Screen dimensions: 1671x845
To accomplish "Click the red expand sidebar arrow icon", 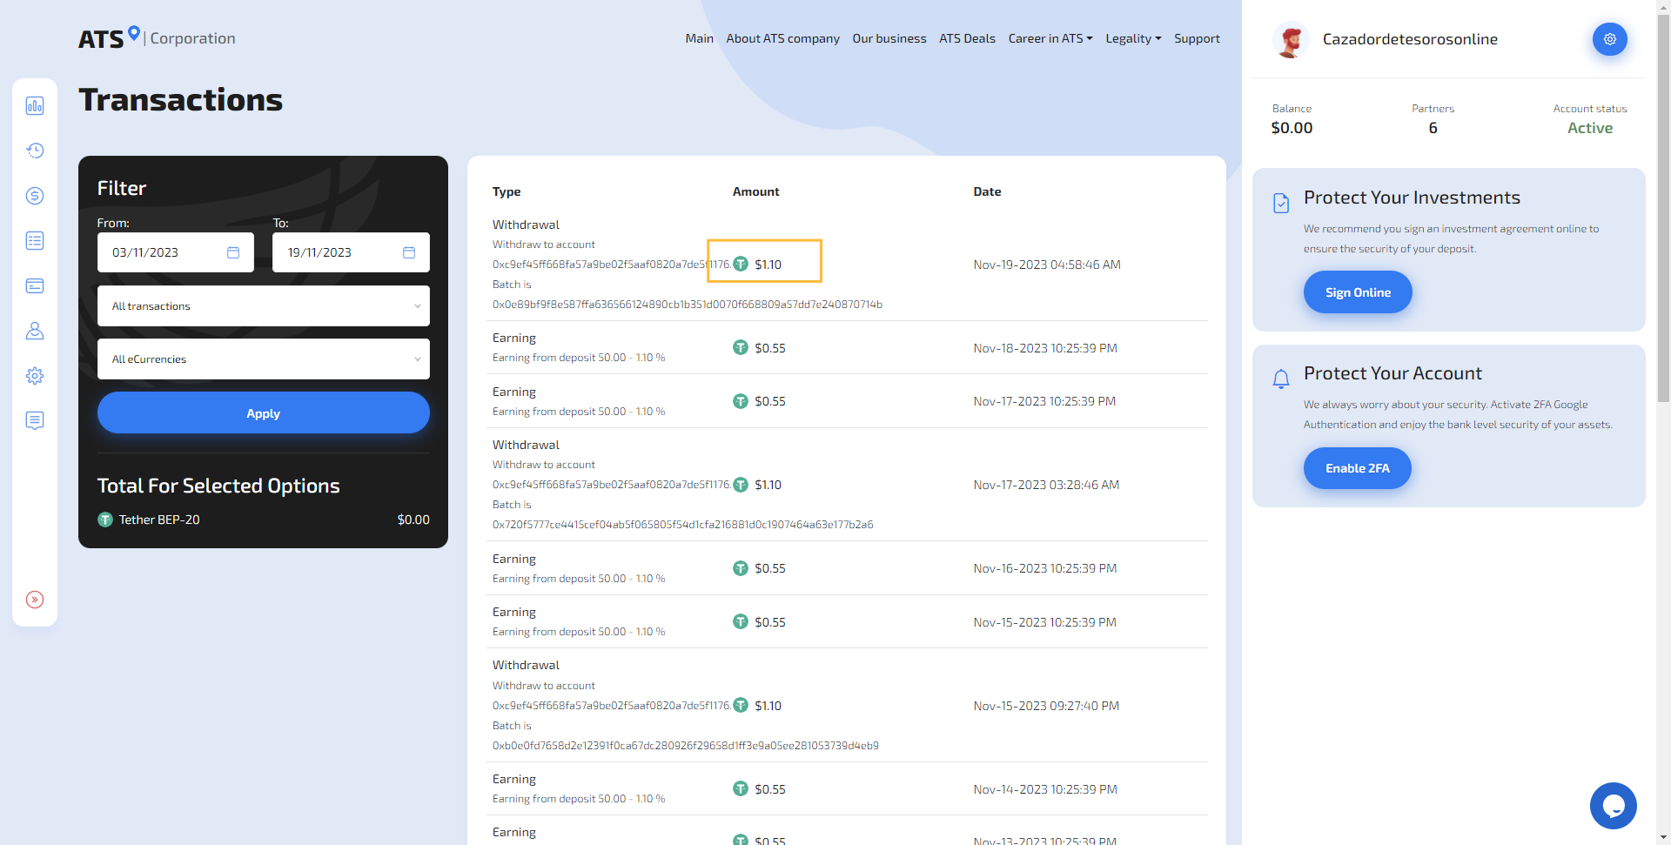I will pos(35,600).
